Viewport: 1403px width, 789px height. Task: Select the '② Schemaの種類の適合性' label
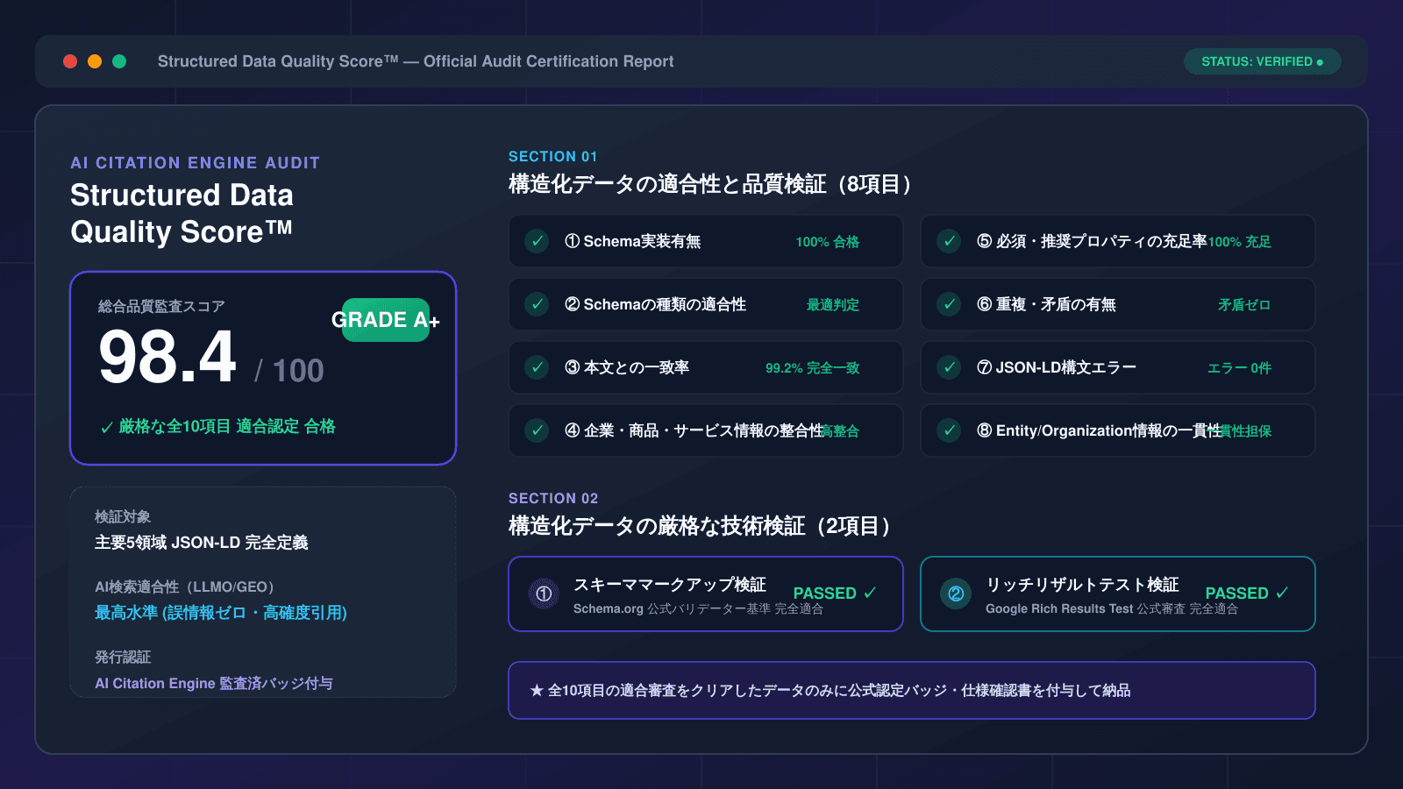tap(655, 304)
